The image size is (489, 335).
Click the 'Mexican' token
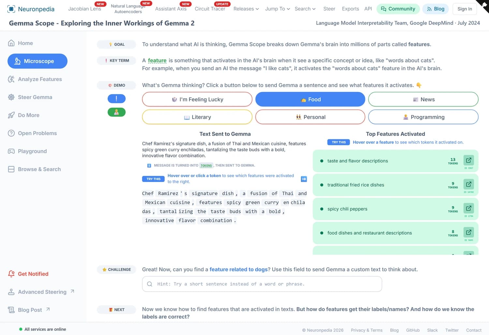[155, 202]
